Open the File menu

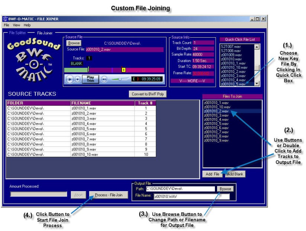point(6,25)
